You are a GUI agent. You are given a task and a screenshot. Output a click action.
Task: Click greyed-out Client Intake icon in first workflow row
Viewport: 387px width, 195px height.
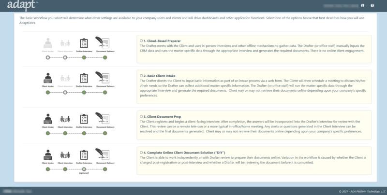click(47, 43)
